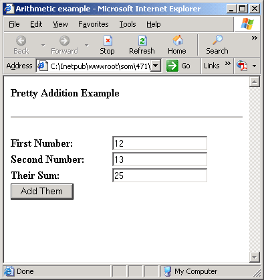Click the green Go arrow icon
The width and height of the screenshot is (264, 280).
click(172, 66)
